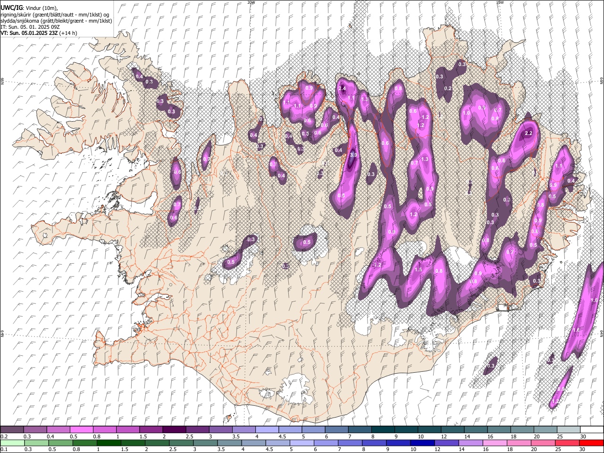Click the 'VT: Sun. 05.01.2025 23Z (+14 h)' line
Screen dimensions: 604x453
tap(39, 33)
